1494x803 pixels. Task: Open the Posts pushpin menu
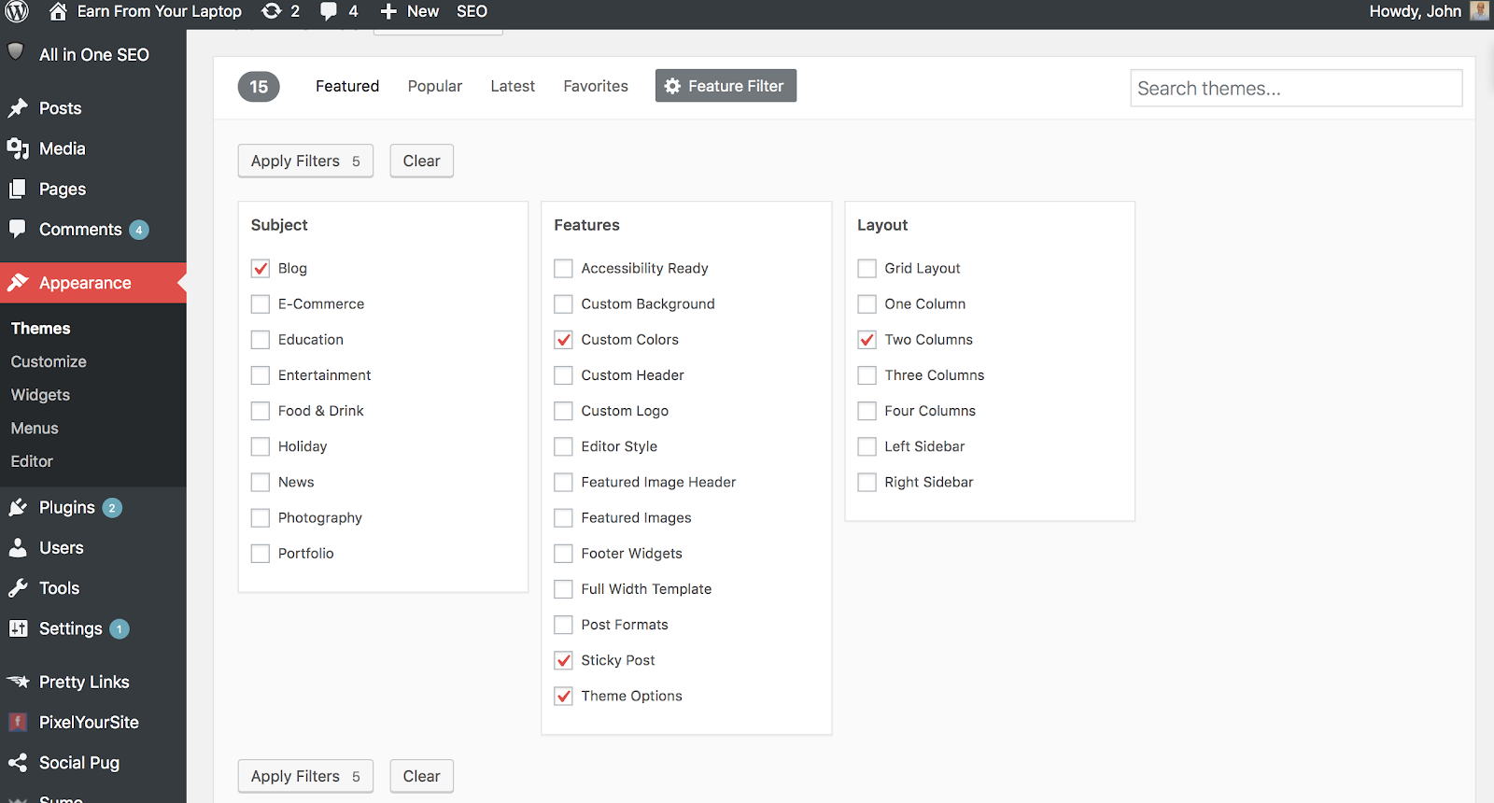tap(18, 108)
